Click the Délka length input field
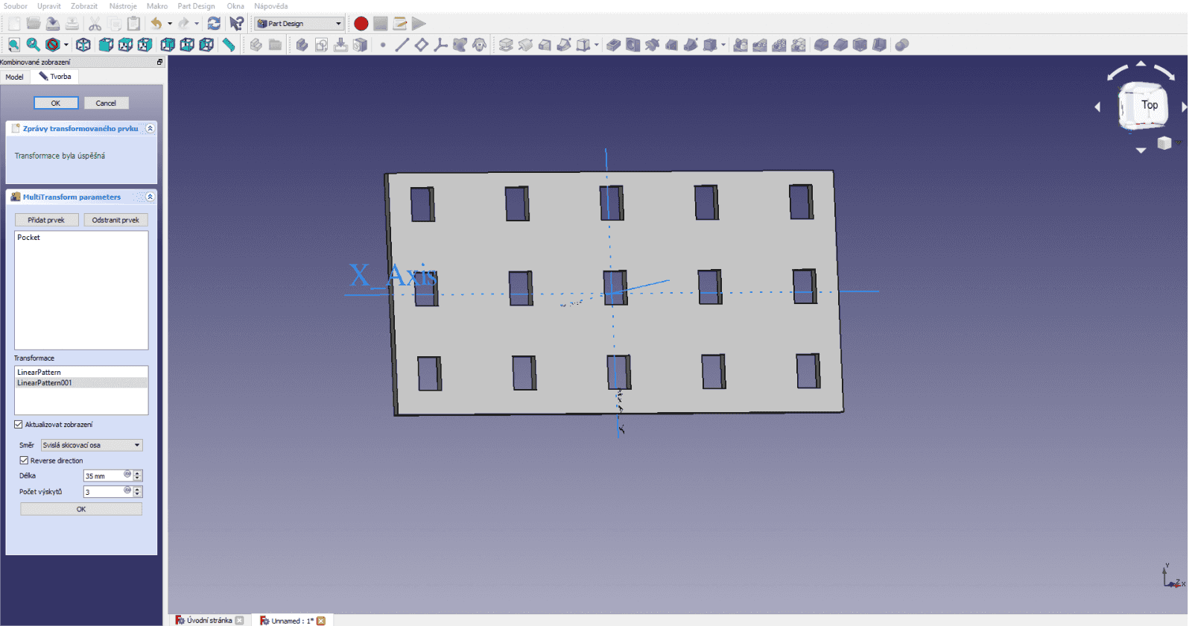 tap(108, 475)
